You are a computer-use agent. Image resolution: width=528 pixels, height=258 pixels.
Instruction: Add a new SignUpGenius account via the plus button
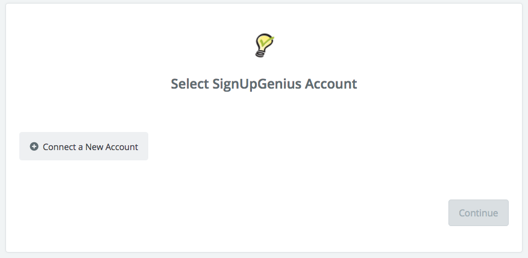click(84, 146)
